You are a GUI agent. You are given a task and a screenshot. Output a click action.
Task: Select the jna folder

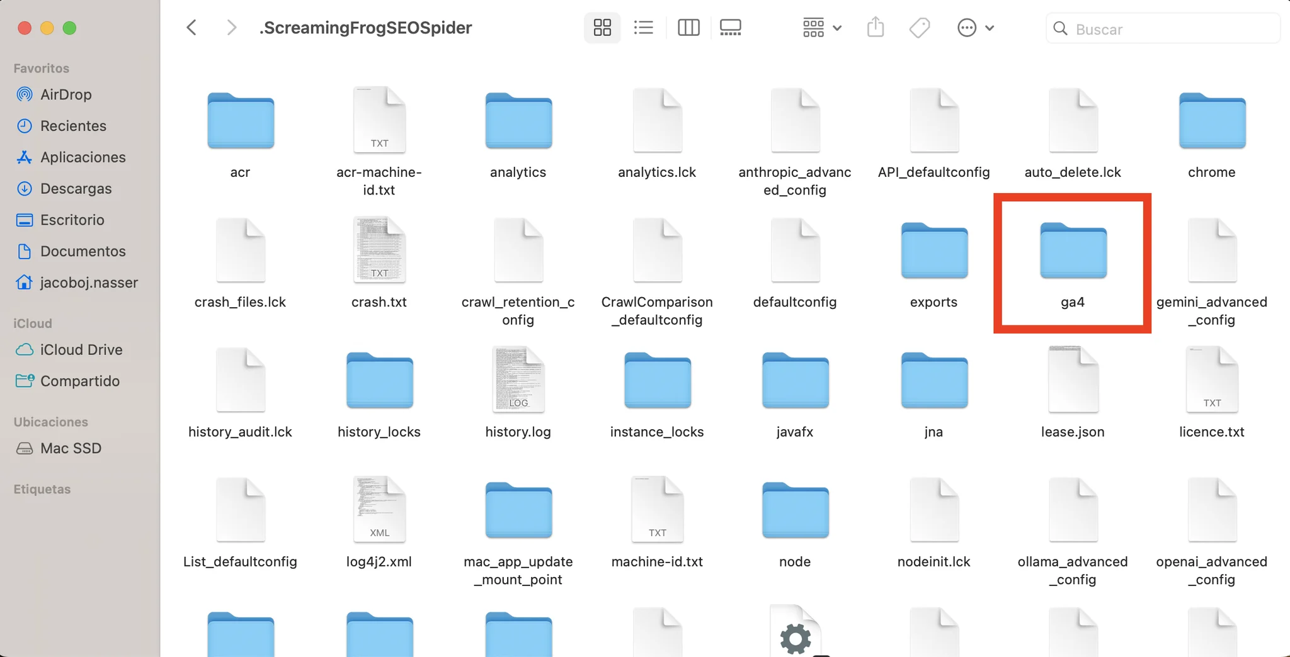tap(934, 381)
